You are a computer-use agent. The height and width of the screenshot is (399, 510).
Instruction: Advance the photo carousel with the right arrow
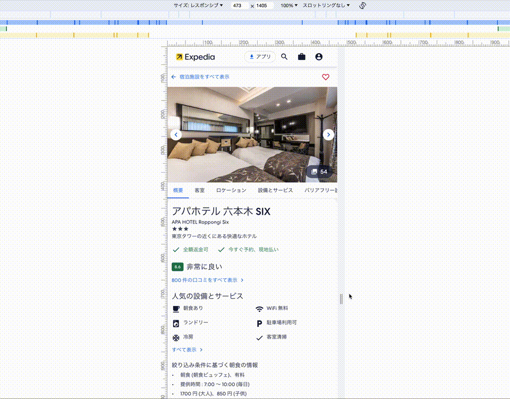tap(328, 134)
